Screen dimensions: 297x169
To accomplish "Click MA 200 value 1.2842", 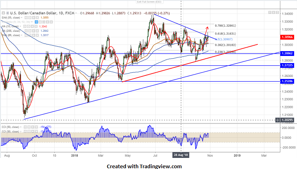I will 44,31.
